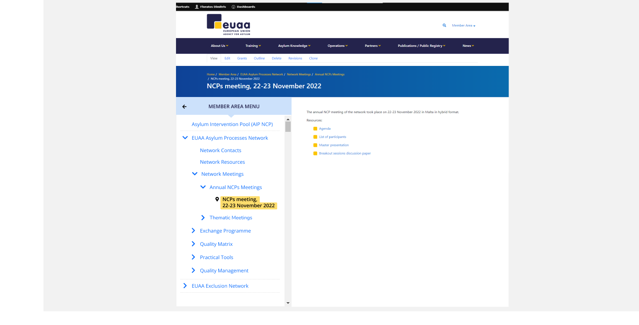Image resolution: width=639 pixels, height=325 pixels.
Task: Open the List of participants link
Action: click(x=333, y=137)
